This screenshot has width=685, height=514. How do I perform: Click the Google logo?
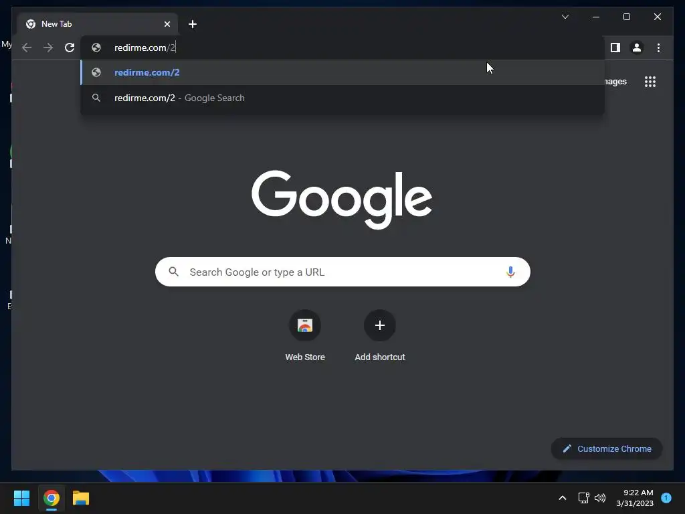point(342,199)
